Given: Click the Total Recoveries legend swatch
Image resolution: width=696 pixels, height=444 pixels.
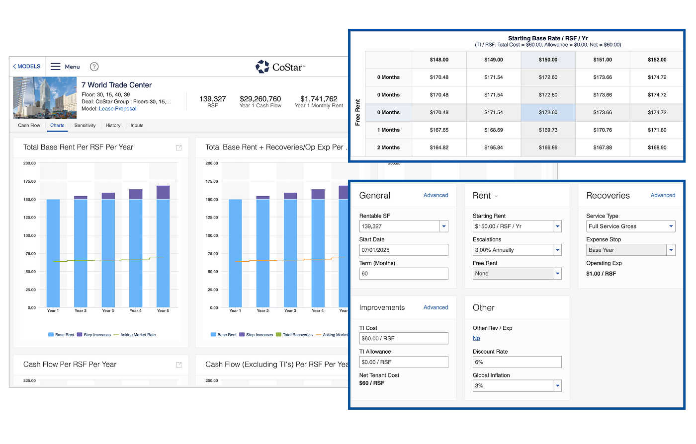Looking at the screenshot, I should point(278,335).
